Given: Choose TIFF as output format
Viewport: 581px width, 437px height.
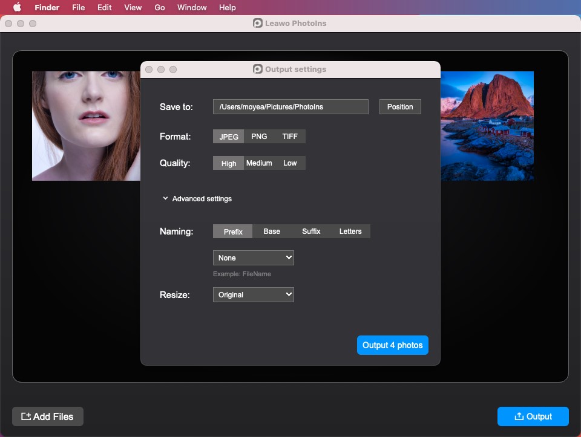Looking at the screenshot, I should 290,137.
